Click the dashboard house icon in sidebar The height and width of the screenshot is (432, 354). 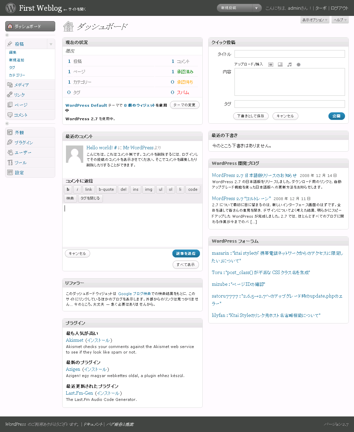tap(10, 26)
